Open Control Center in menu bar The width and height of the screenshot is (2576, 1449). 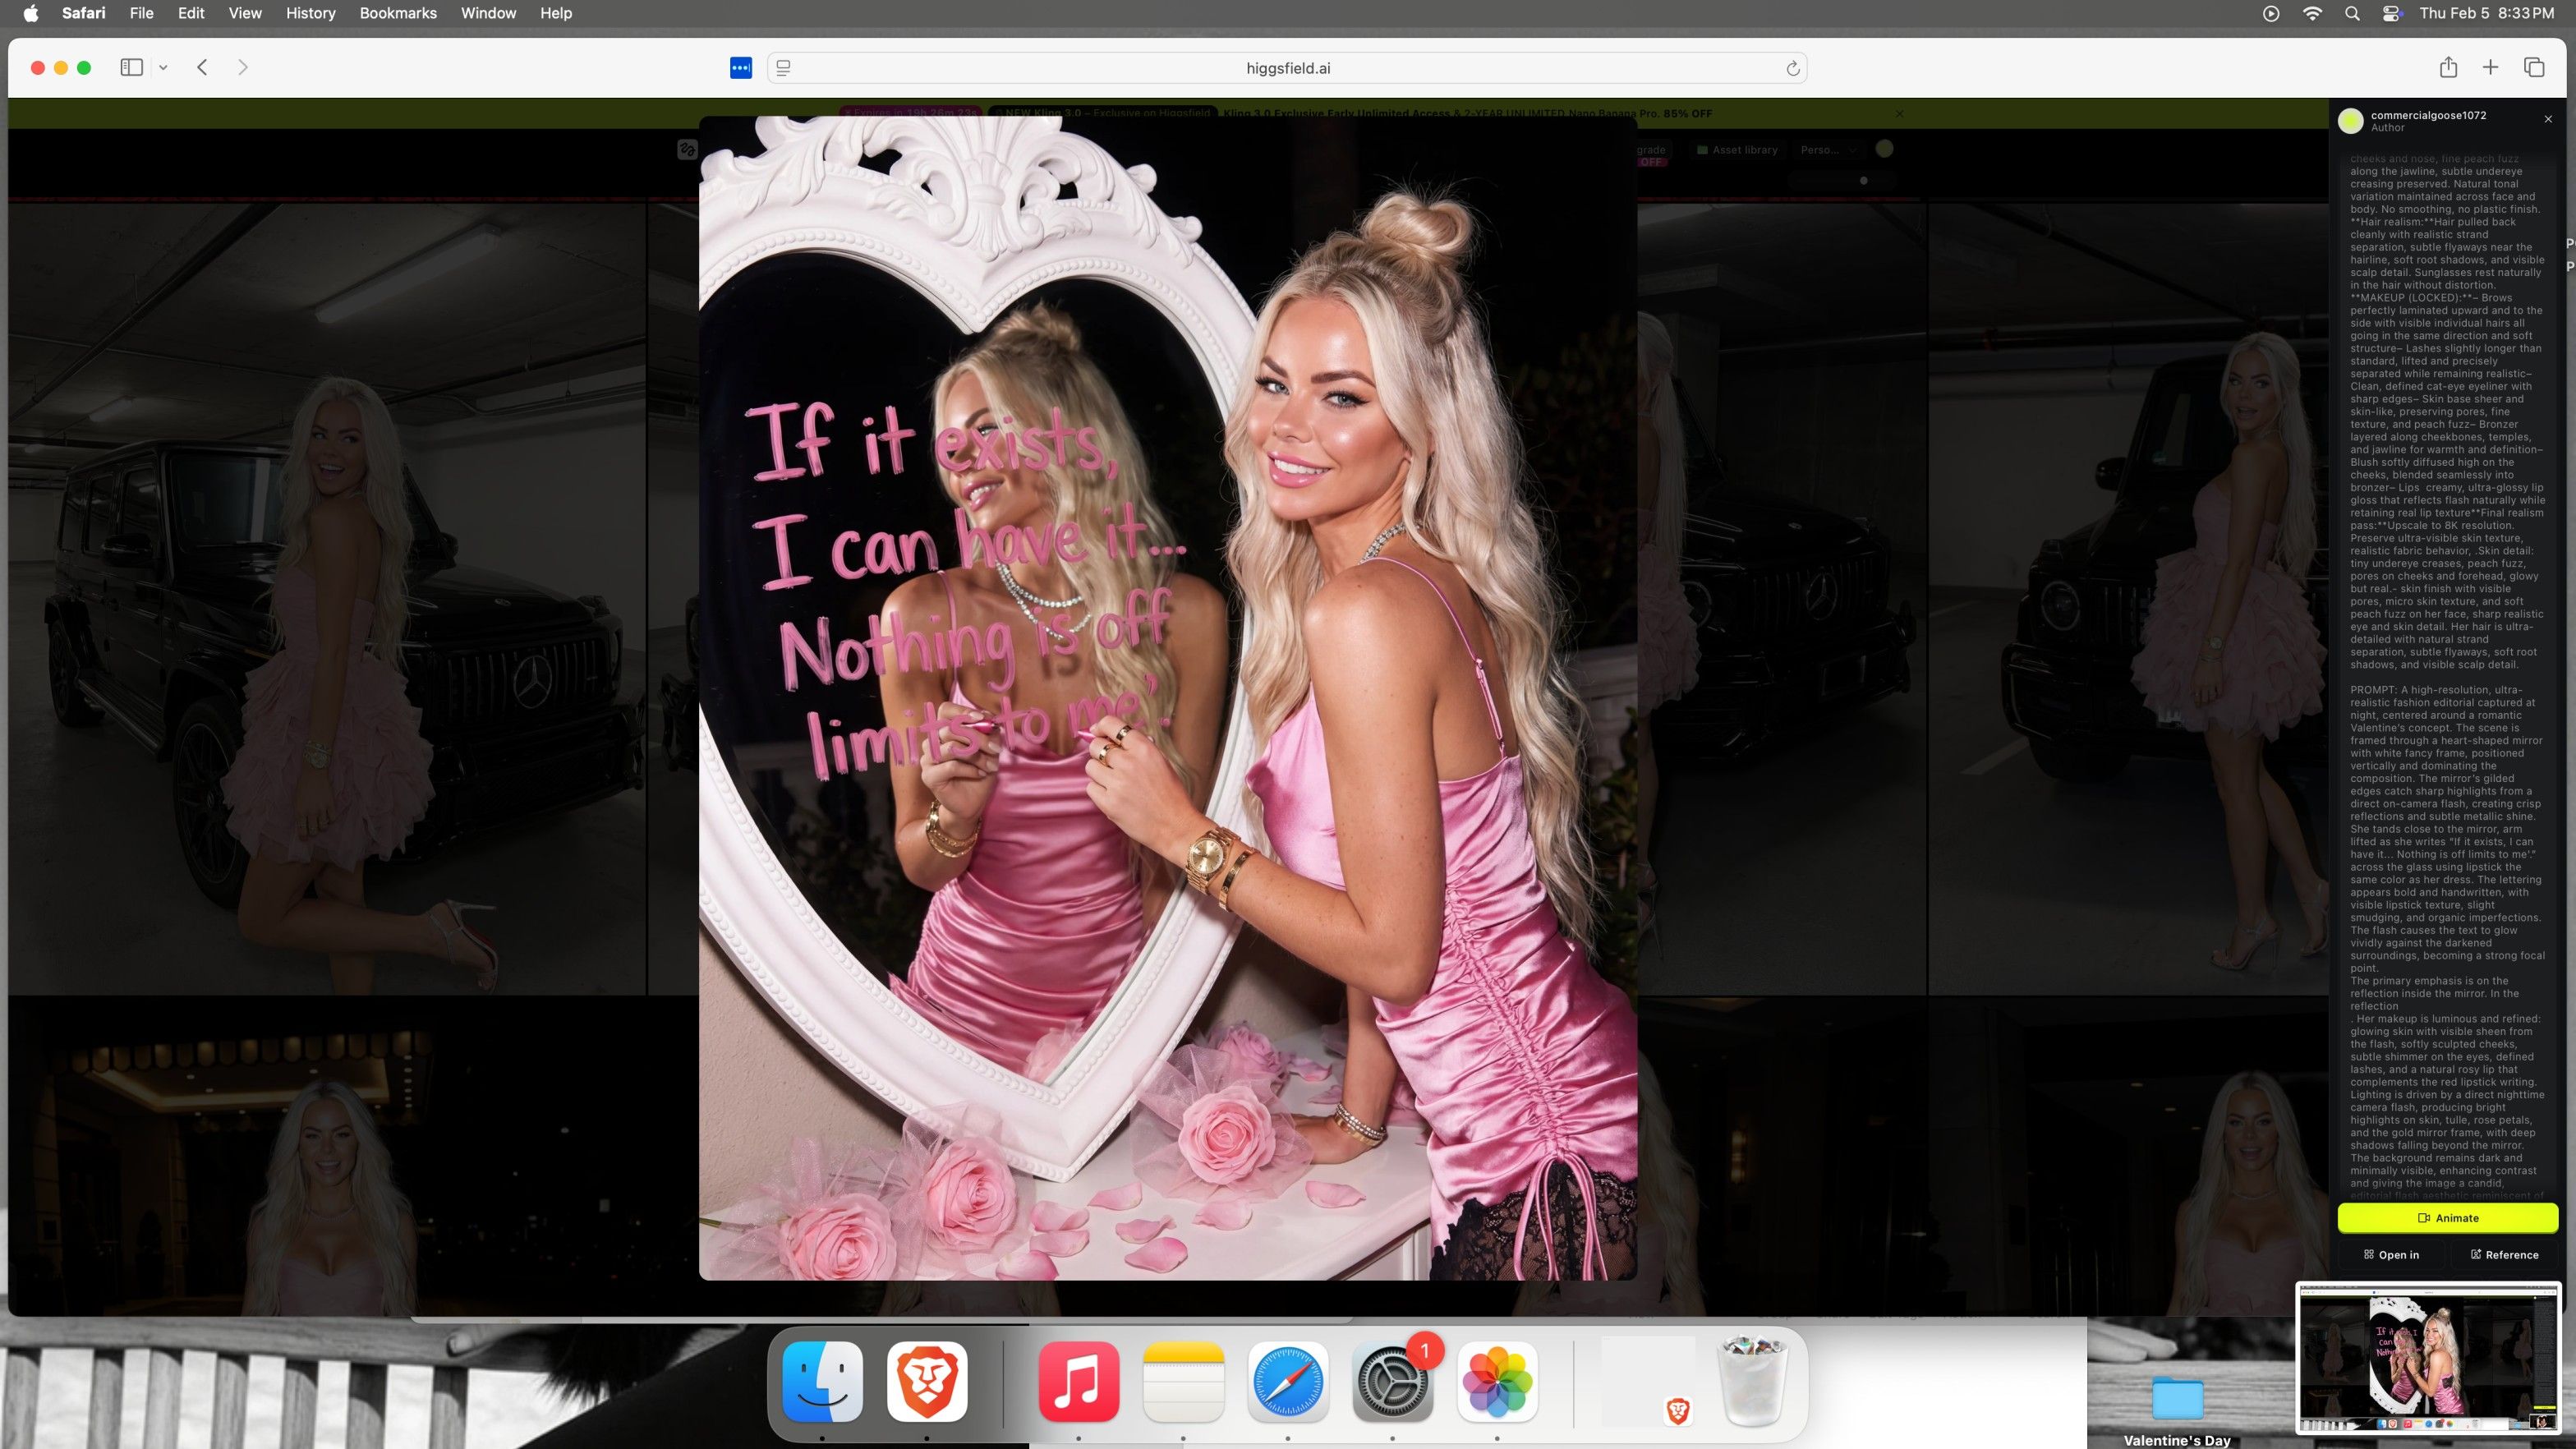pos(2392,13)
